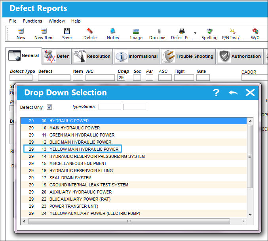Select row SEAL DRAIN SYSTEM
The height and width of the screenshot is (241, 268).
pos(134,178)
